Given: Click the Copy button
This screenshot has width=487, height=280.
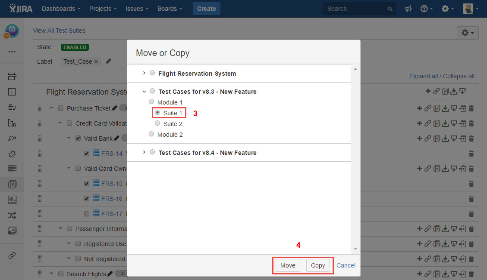Looking at the screenshot, I should pyautogui.click(x=318, y=265).
